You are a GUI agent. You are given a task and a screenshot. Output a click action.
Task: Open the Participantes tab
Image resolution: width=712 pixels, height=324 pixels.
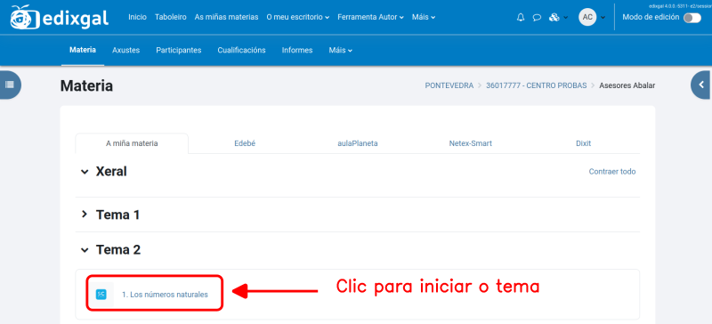(179, 50)
